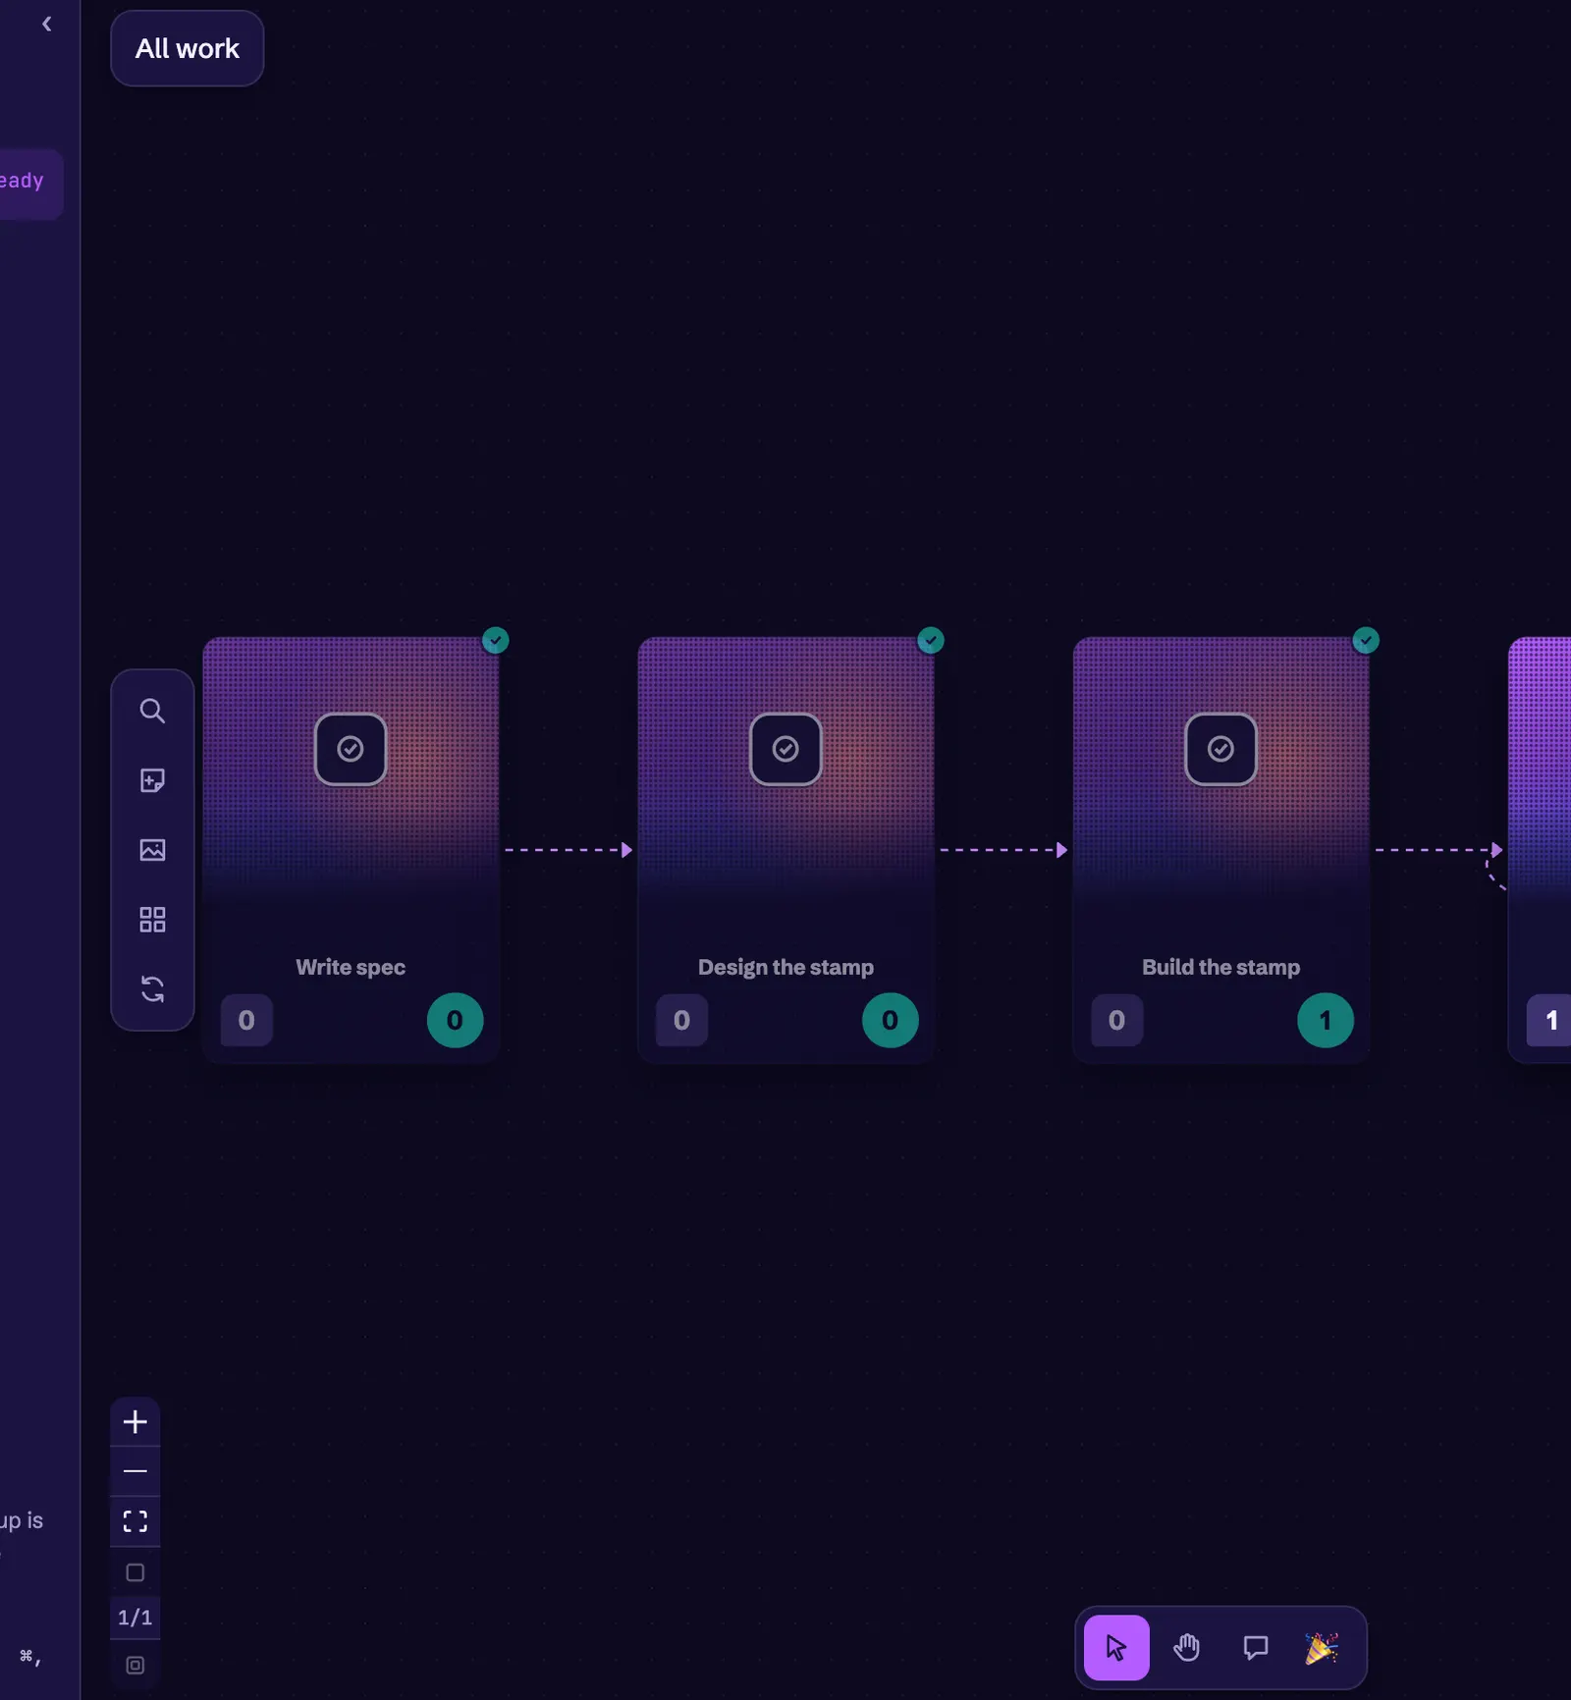
Task: Click the nested square icon below 1/1
Action: 135,1665
